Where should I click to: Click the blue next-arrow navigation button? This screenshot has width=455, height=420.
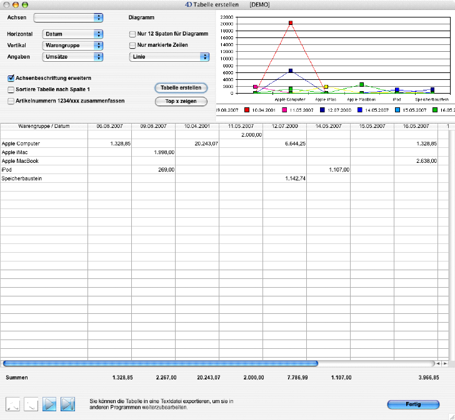pos(49,404)
